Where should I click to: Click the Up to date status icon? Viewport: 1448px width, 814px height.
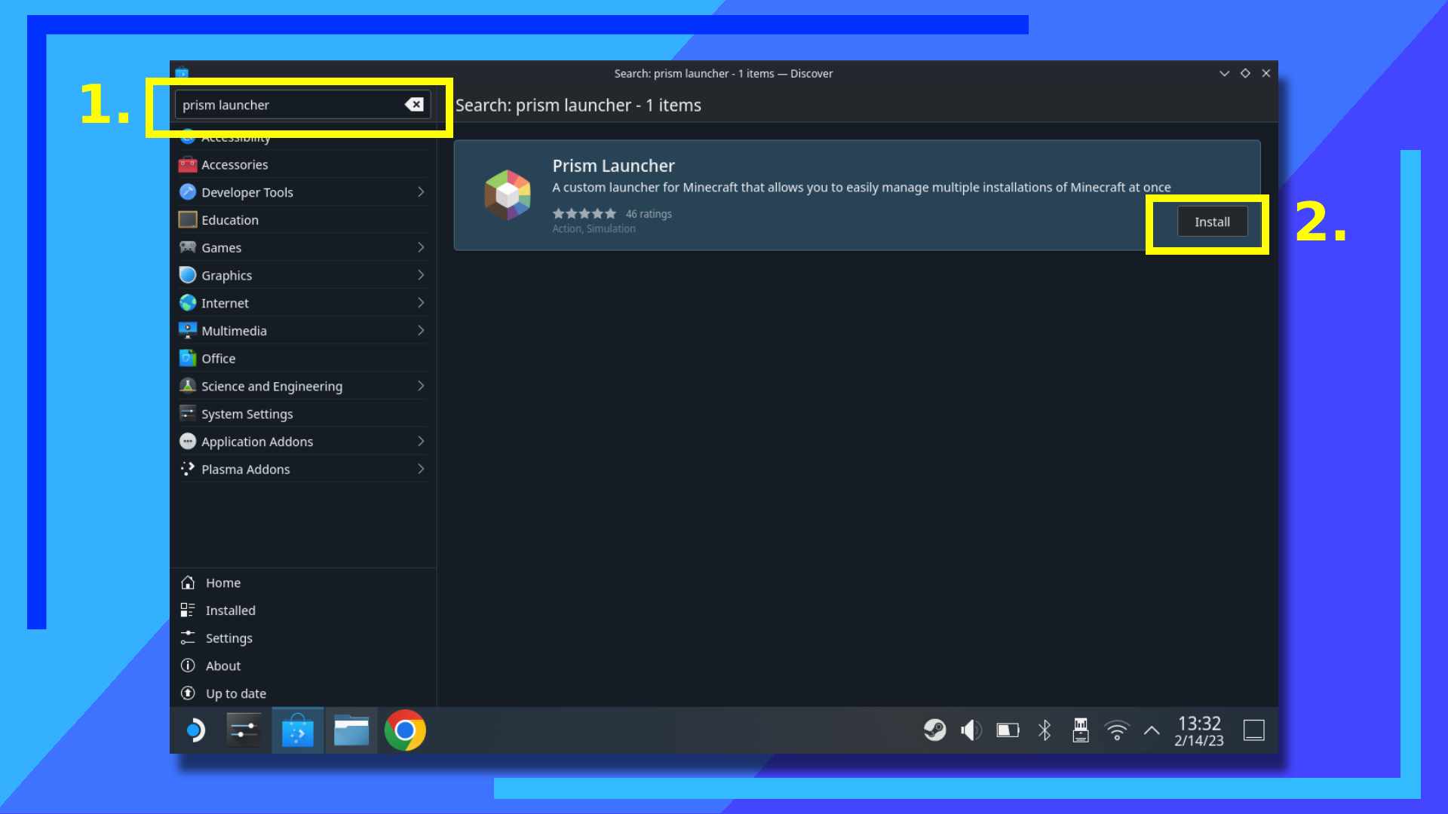(188, 693)
